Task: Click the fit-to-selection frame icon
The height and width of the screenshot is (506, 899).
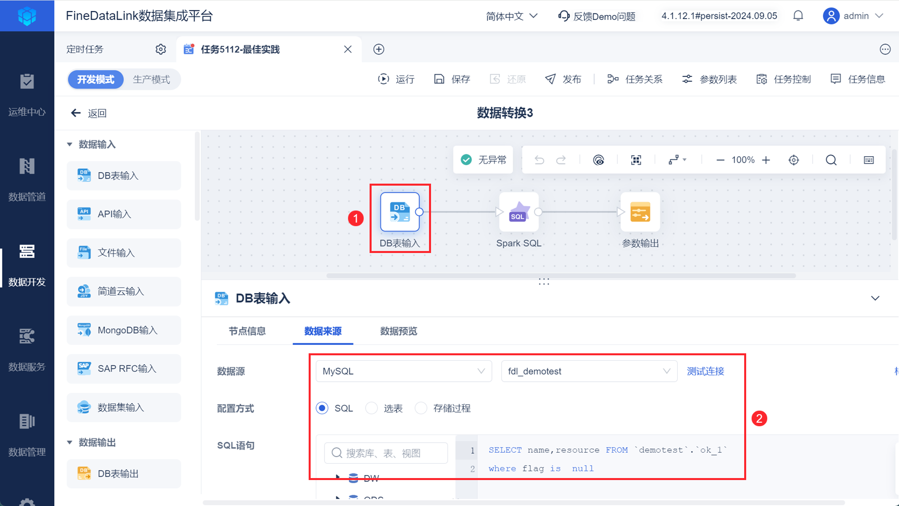Action: (636, 160)
